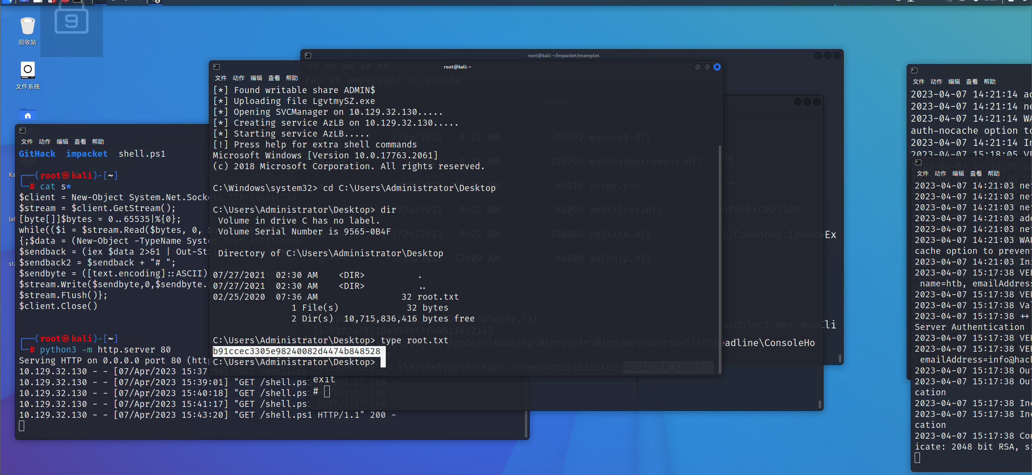
Task: Click front window title 'root@kali: ~'
Action: click(x=457, y=67)
